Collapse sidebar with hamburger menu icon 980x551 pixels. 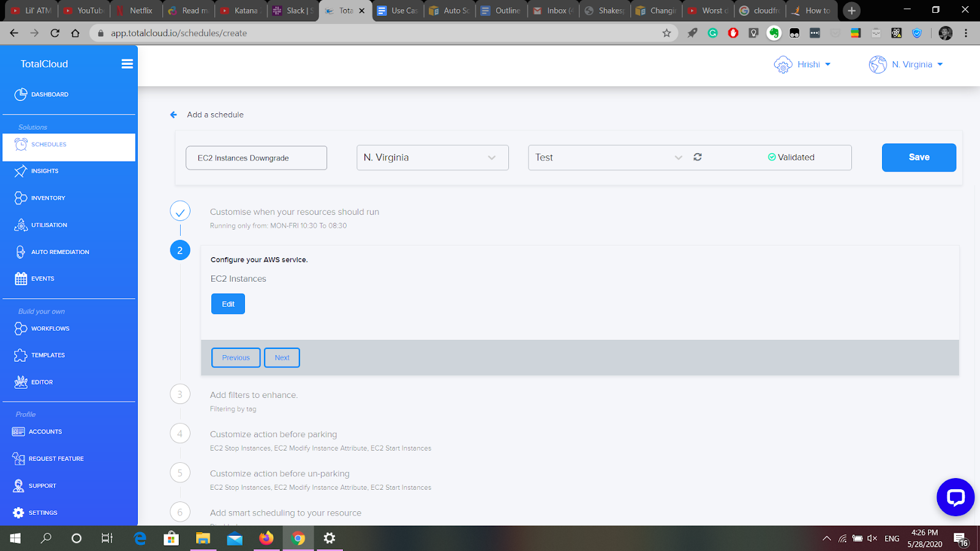pos(127,64)
